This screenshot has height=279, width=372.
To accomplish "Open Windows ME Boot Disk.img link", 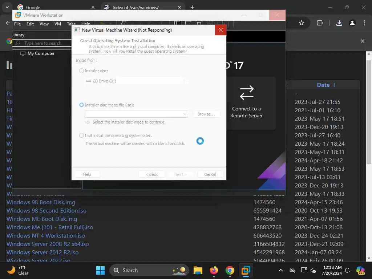I will click(x=42, y=219).
